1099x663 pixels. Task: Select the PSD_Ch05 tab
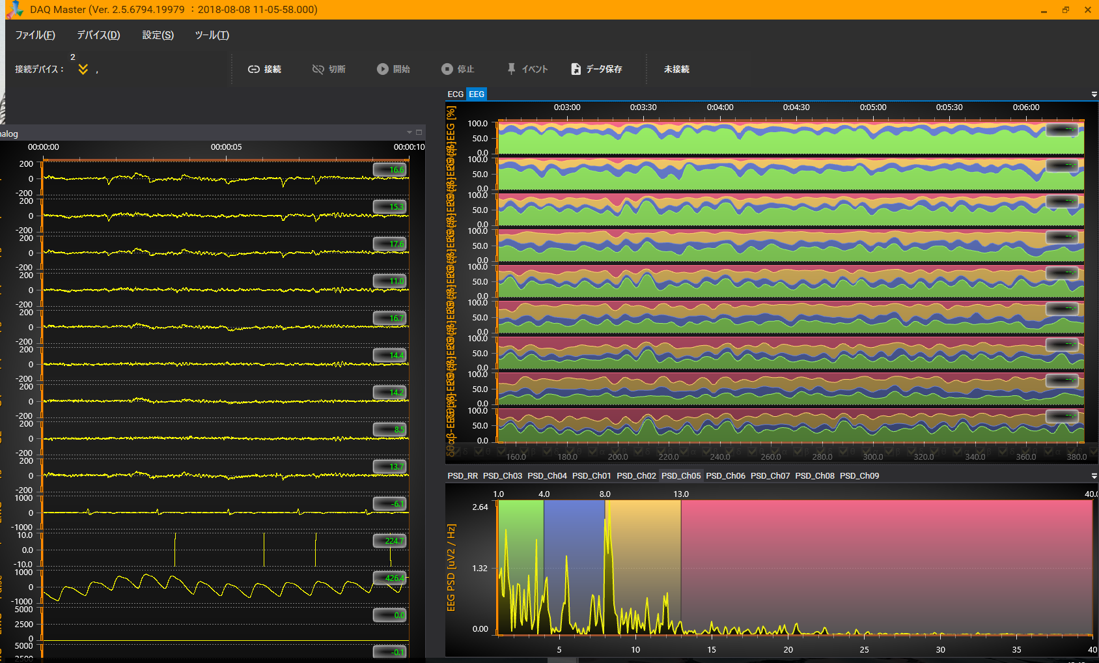(681, 476)
